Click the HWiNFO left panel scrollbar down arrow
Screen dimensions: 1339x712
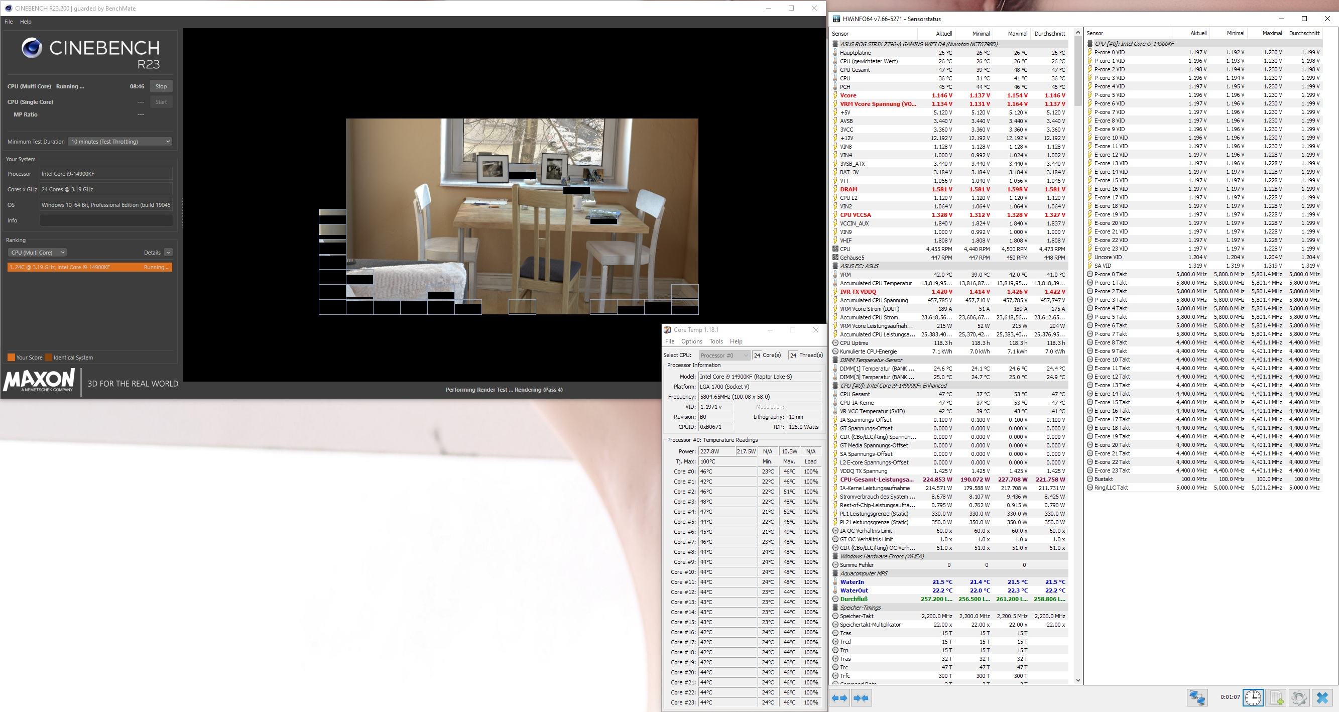[x=1077, y=680]
